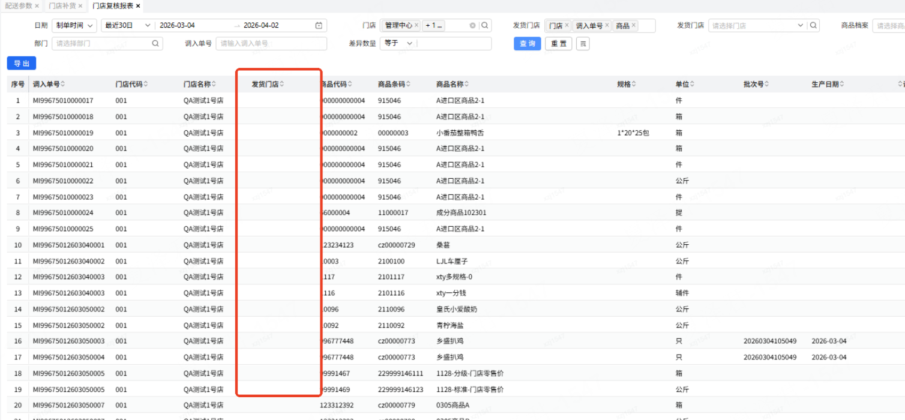Click the 导出 button
Screen dimensions: 905x420
22,64
